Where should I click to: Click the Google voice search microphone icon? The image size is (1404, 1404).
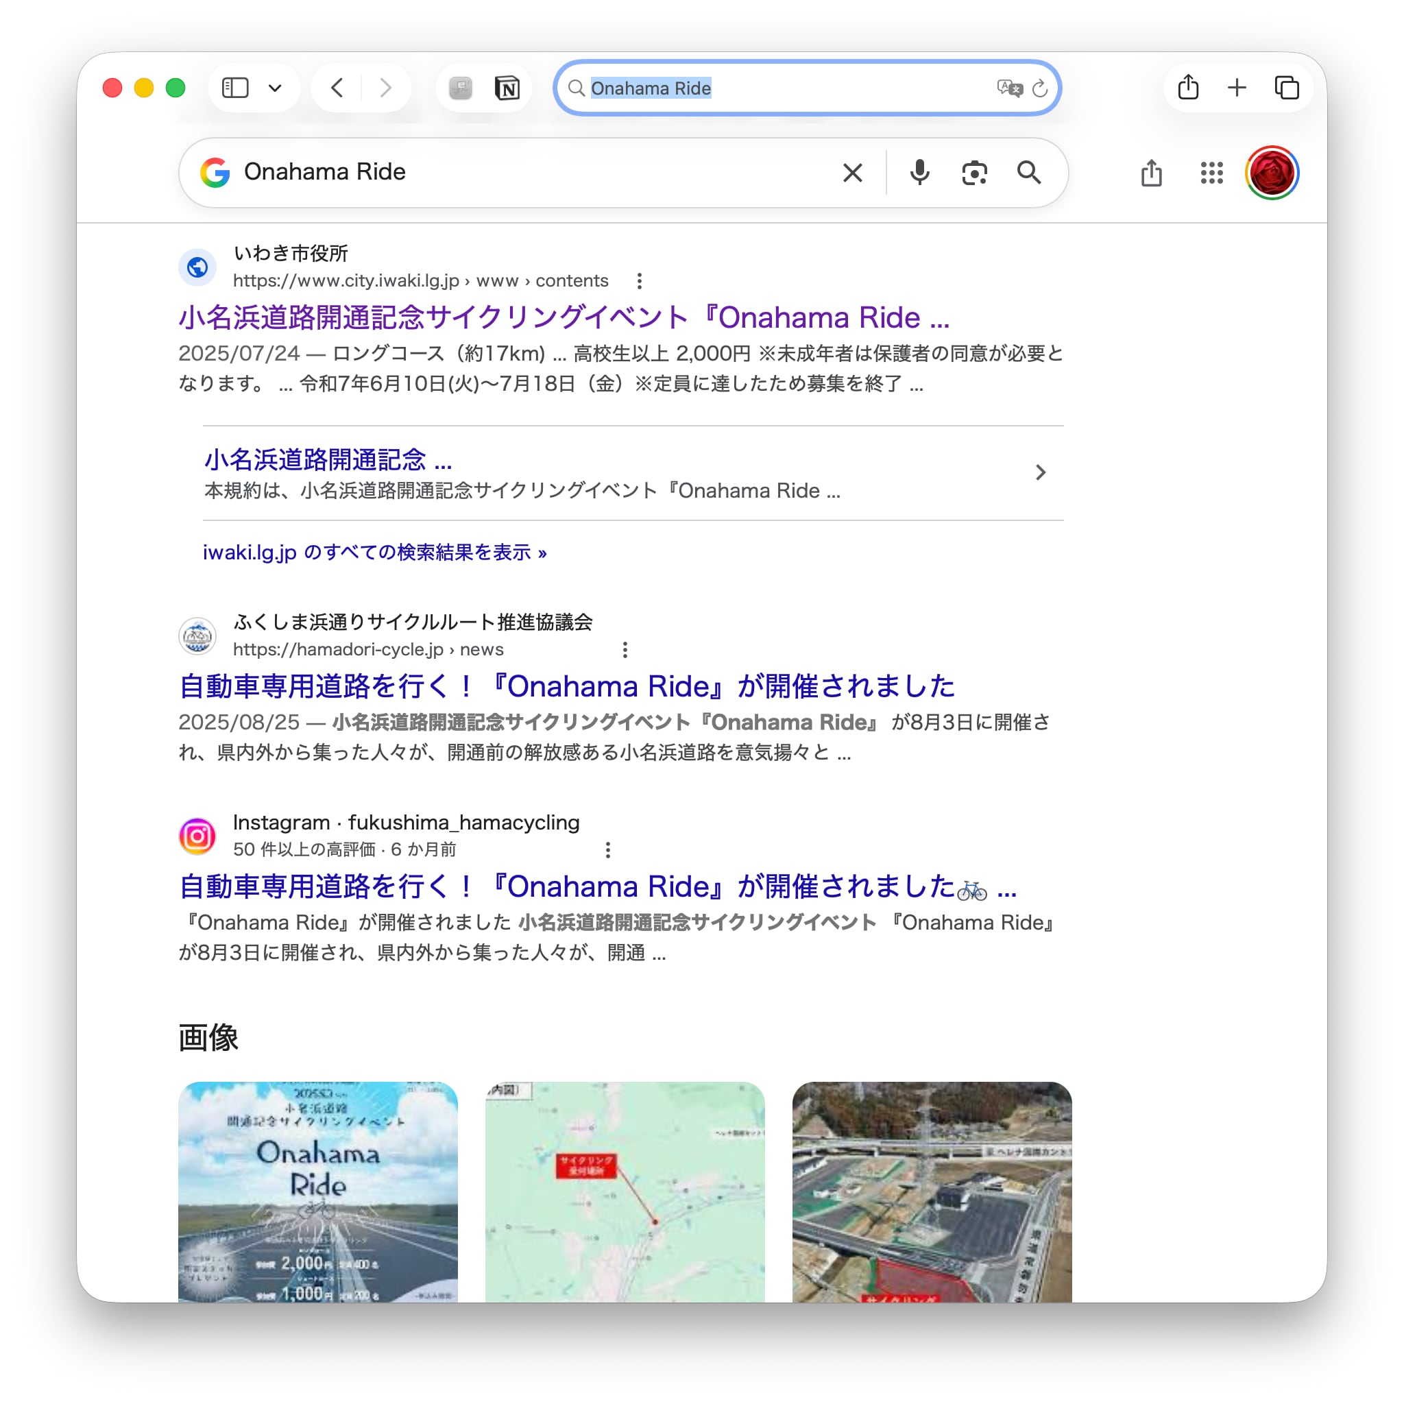point(919,173)
